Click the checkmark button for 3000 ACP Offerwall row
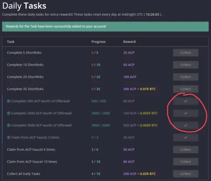 point(186,125)
